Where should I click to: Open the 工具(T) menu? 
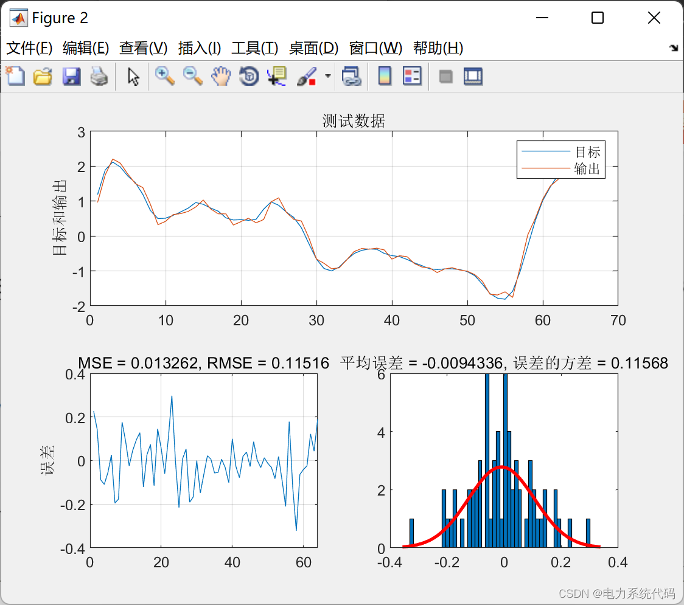point(255,48)
